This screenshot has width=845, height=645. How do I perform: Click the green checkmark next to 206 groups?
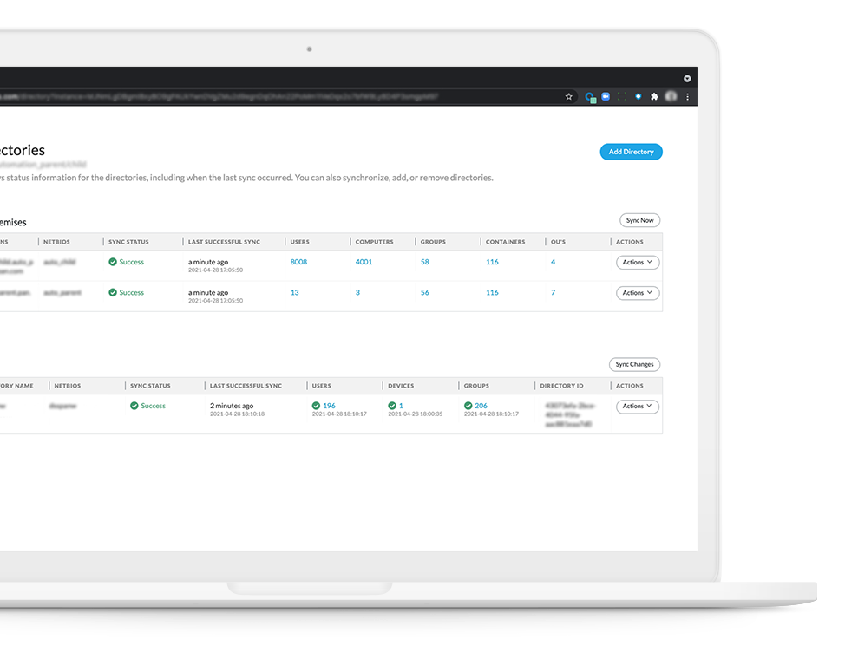coord(468,405)
